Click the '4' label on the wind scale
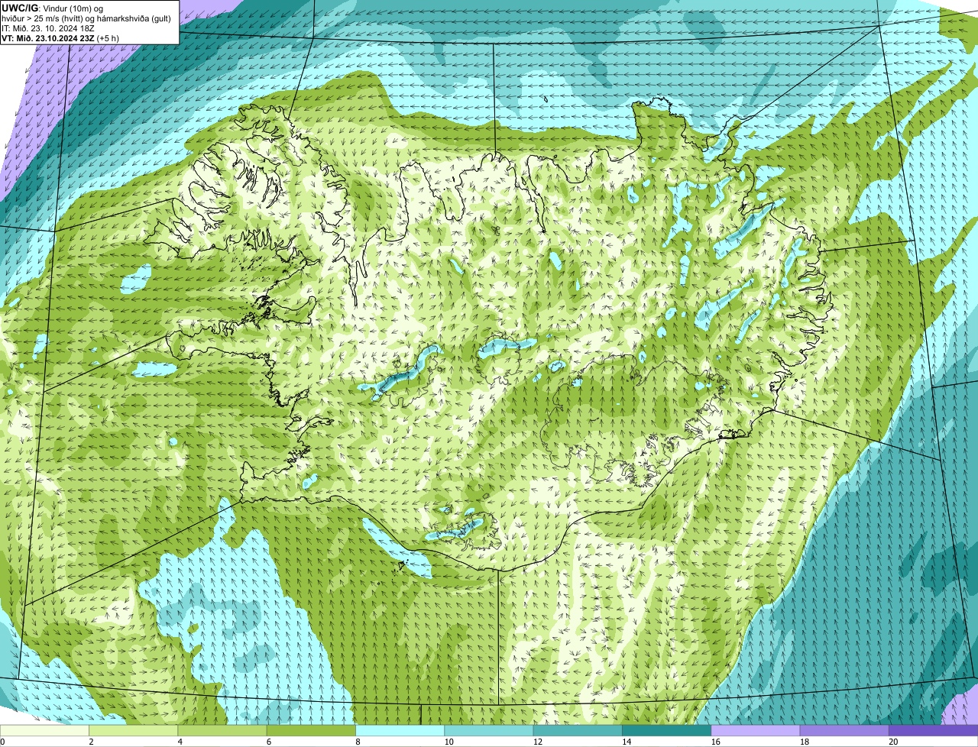Image resolution: width=978 pixels, height=747 pixels. click(x=180, y=742)
